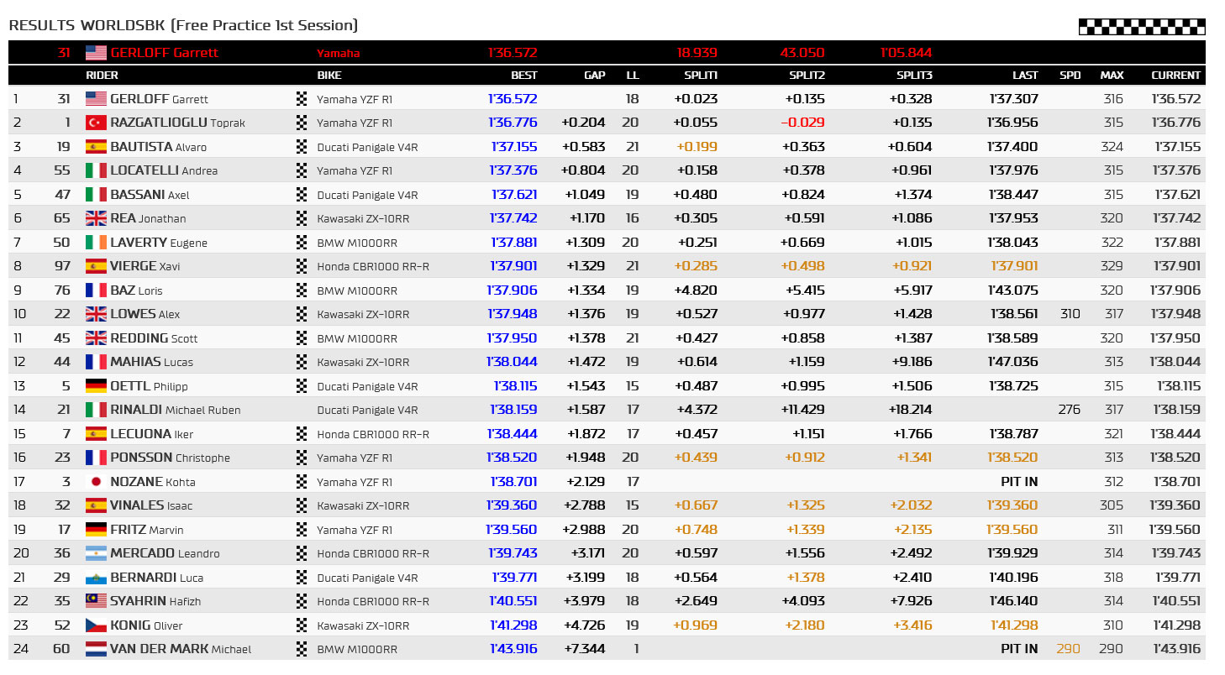This screenshot has height=675, width=1225.
Task: Select checkered flag icon in PONSSON row
Action: pyautogui.click(x=302, y=458)
